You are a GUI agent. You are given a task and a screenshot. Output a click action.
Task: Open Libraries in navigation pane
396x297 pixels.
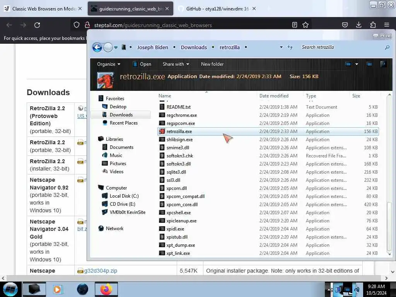click(114, 139)
